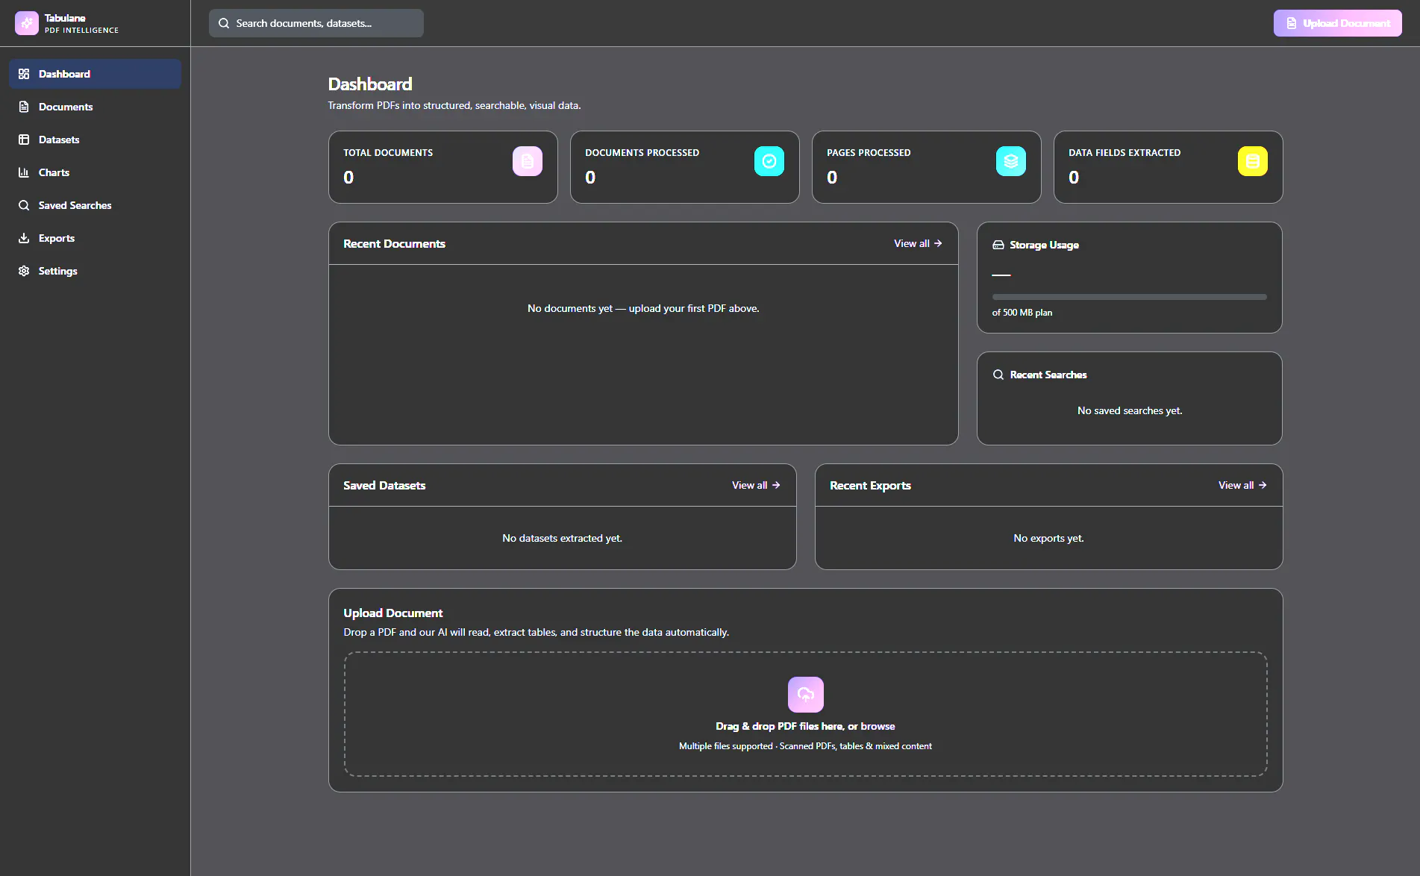Viewport: 1420px width, 876px height.
Task: Click the 'No saved searches yet.' text
Action: [1130, 410]
